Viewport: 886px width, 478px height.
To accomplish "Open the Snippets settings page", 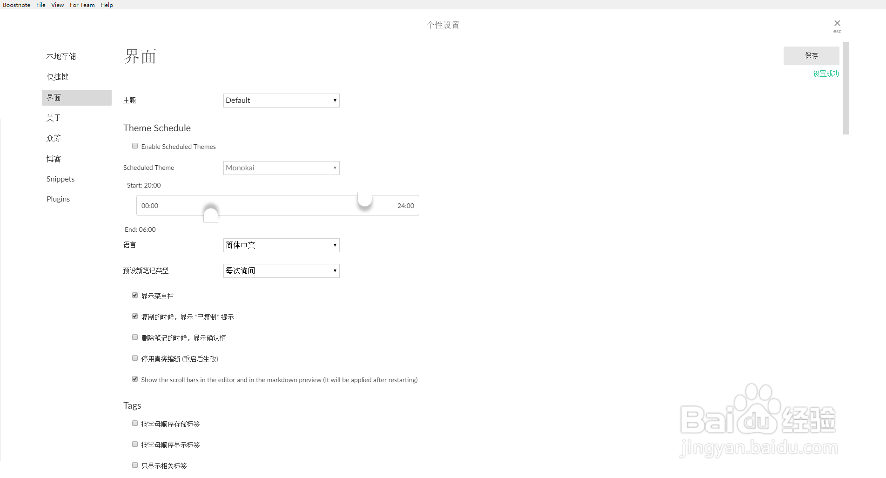I will pyautogui.click(x=60, y=178).
